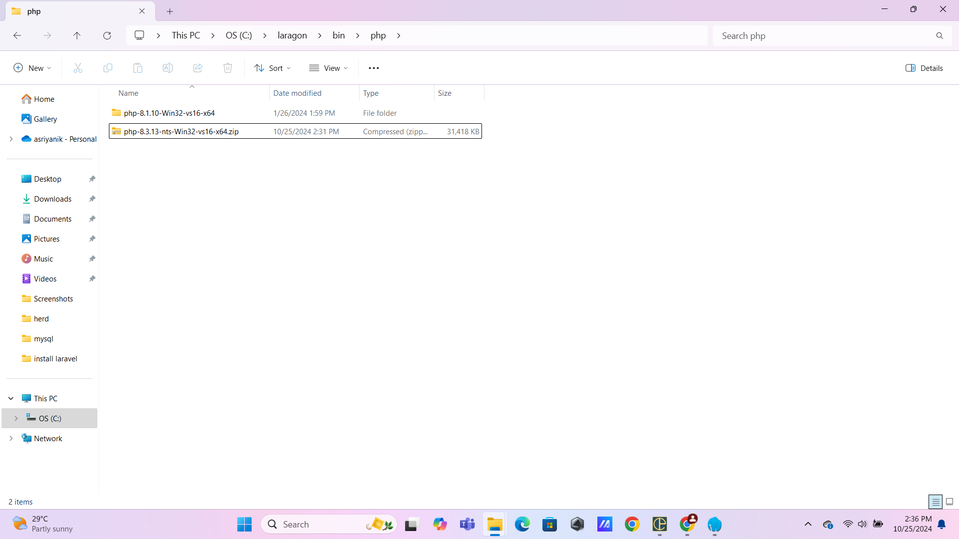
Task: Select php-8.1.10-Win32-vs16-x64 folder
Action: 169,113
